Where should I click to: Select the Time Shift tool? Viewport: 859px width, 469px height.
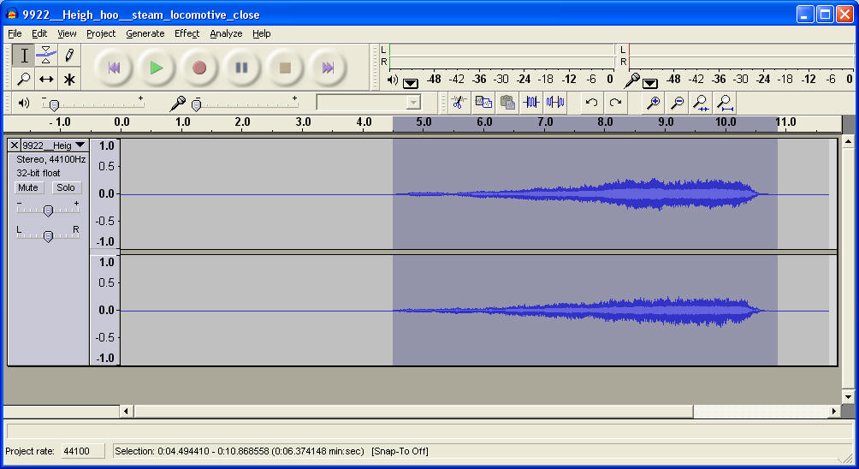(46, 80)
